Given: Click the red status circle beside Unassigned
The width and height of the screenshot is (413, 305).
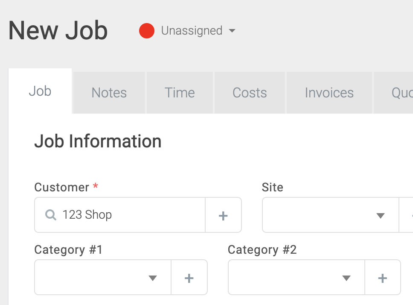Looking at the screenshot, I should (146, 31).
